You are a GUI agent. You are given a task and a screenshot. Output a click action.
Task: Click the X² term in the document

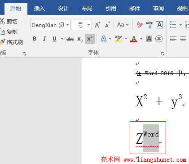coord(141,100)
